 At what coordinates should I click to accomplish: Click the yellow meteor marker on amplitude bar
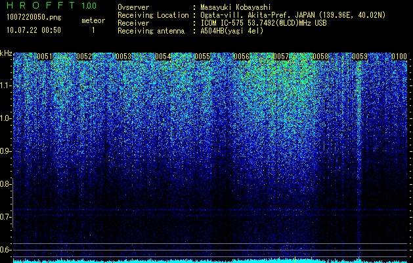295,260
